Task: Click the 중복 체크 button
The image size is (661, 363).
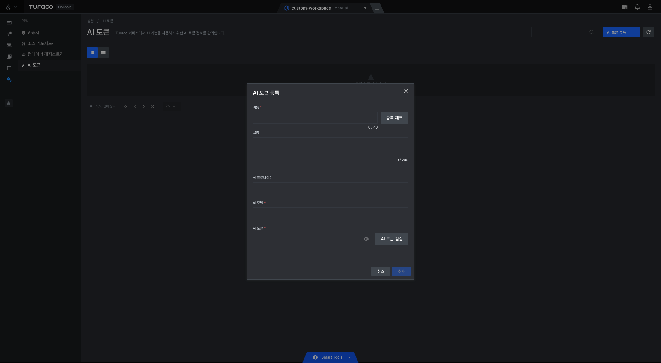Action: [x=394, y=118]
